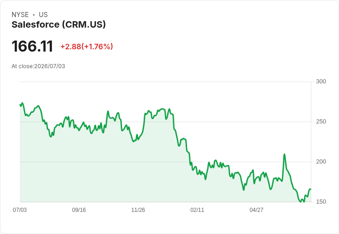Click the chart line's final endpoint
This screenshot has height=234, width=339.
[x=310, y=189]
